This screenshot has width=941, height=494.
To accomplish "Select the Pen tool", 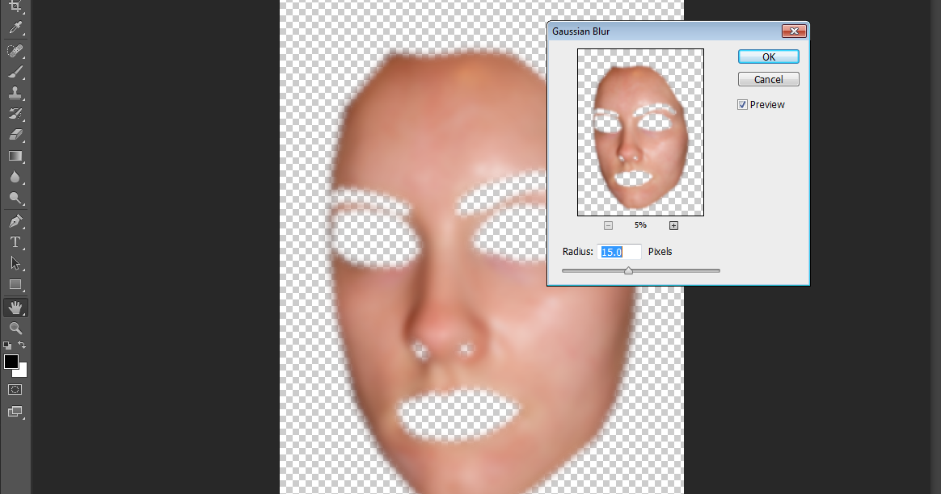I will click(16, 220).
